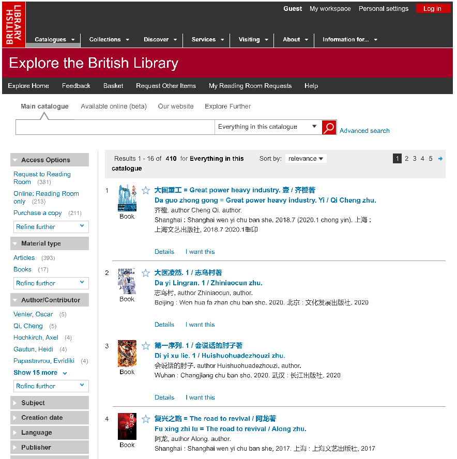The height and width of the screenshot is (459, 457).
Task: Open the Sort by relevance dropdown
Action: click(x=306, y=159)
